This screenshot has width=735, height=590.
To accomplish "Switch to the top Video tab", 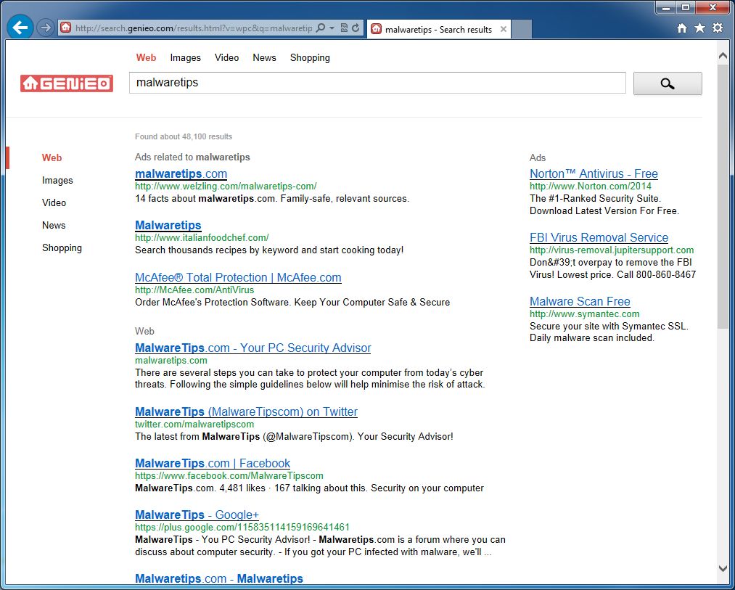I will 227,57.
